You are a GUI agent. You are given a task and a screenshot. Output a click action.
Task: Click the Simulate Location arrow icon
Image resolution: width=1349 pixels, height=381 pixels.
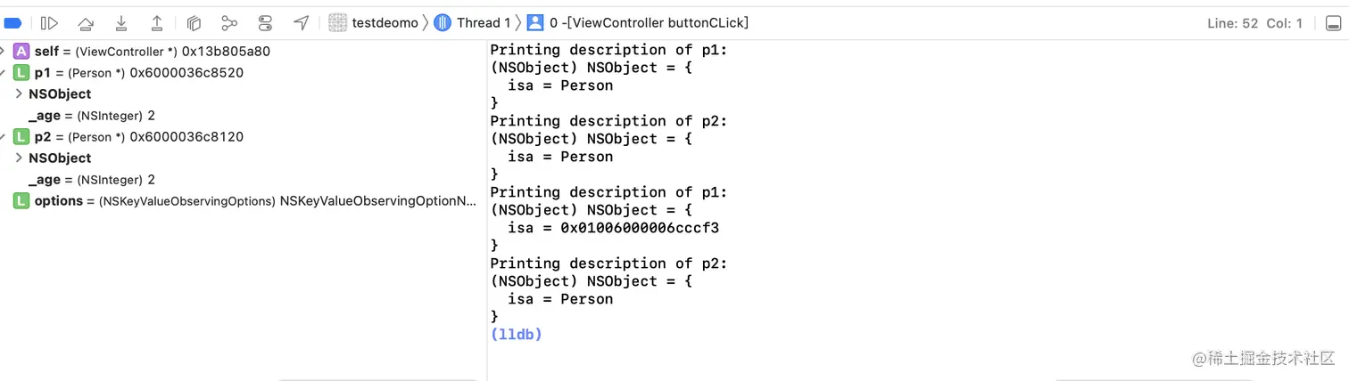pyautogui.click(x=302, y=23)
